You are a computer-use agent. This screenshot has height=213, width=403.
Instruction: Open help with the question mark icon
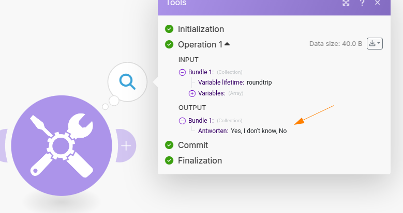(362, 3)
